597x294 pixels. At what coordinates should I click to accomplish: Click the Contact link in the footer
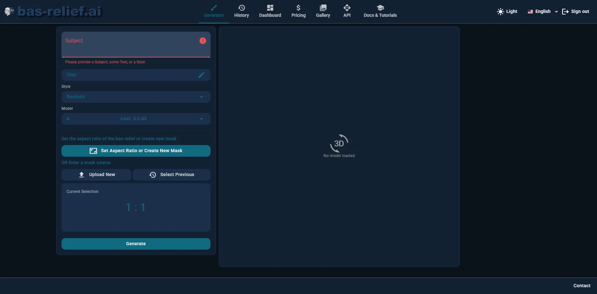coord(581,286)
